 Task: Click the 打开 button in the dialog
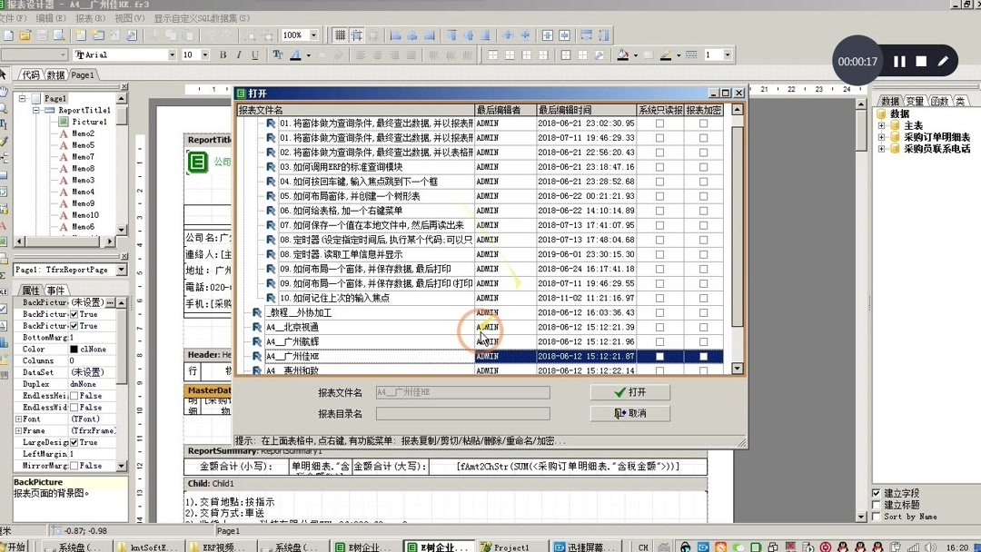point(631,392)
